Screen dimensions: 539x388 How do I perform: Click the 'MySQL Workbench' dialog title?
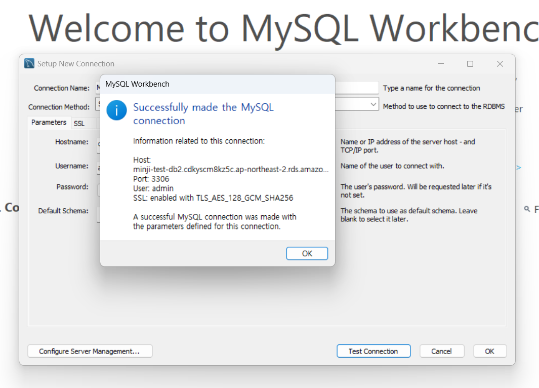137,84
